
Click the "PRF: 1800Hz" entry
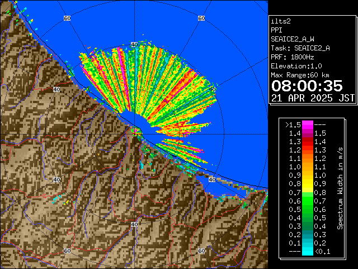click(293, 57)
